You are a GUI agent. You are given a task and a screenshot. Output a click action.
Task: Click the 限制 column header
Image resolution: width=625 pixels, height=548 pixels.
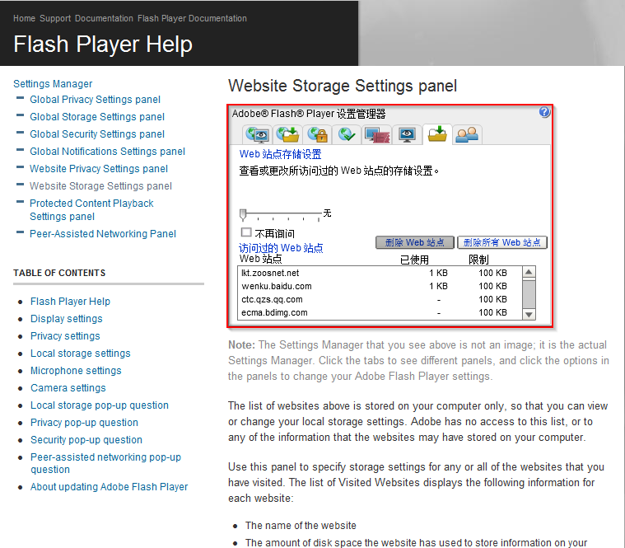coord(478,260)
